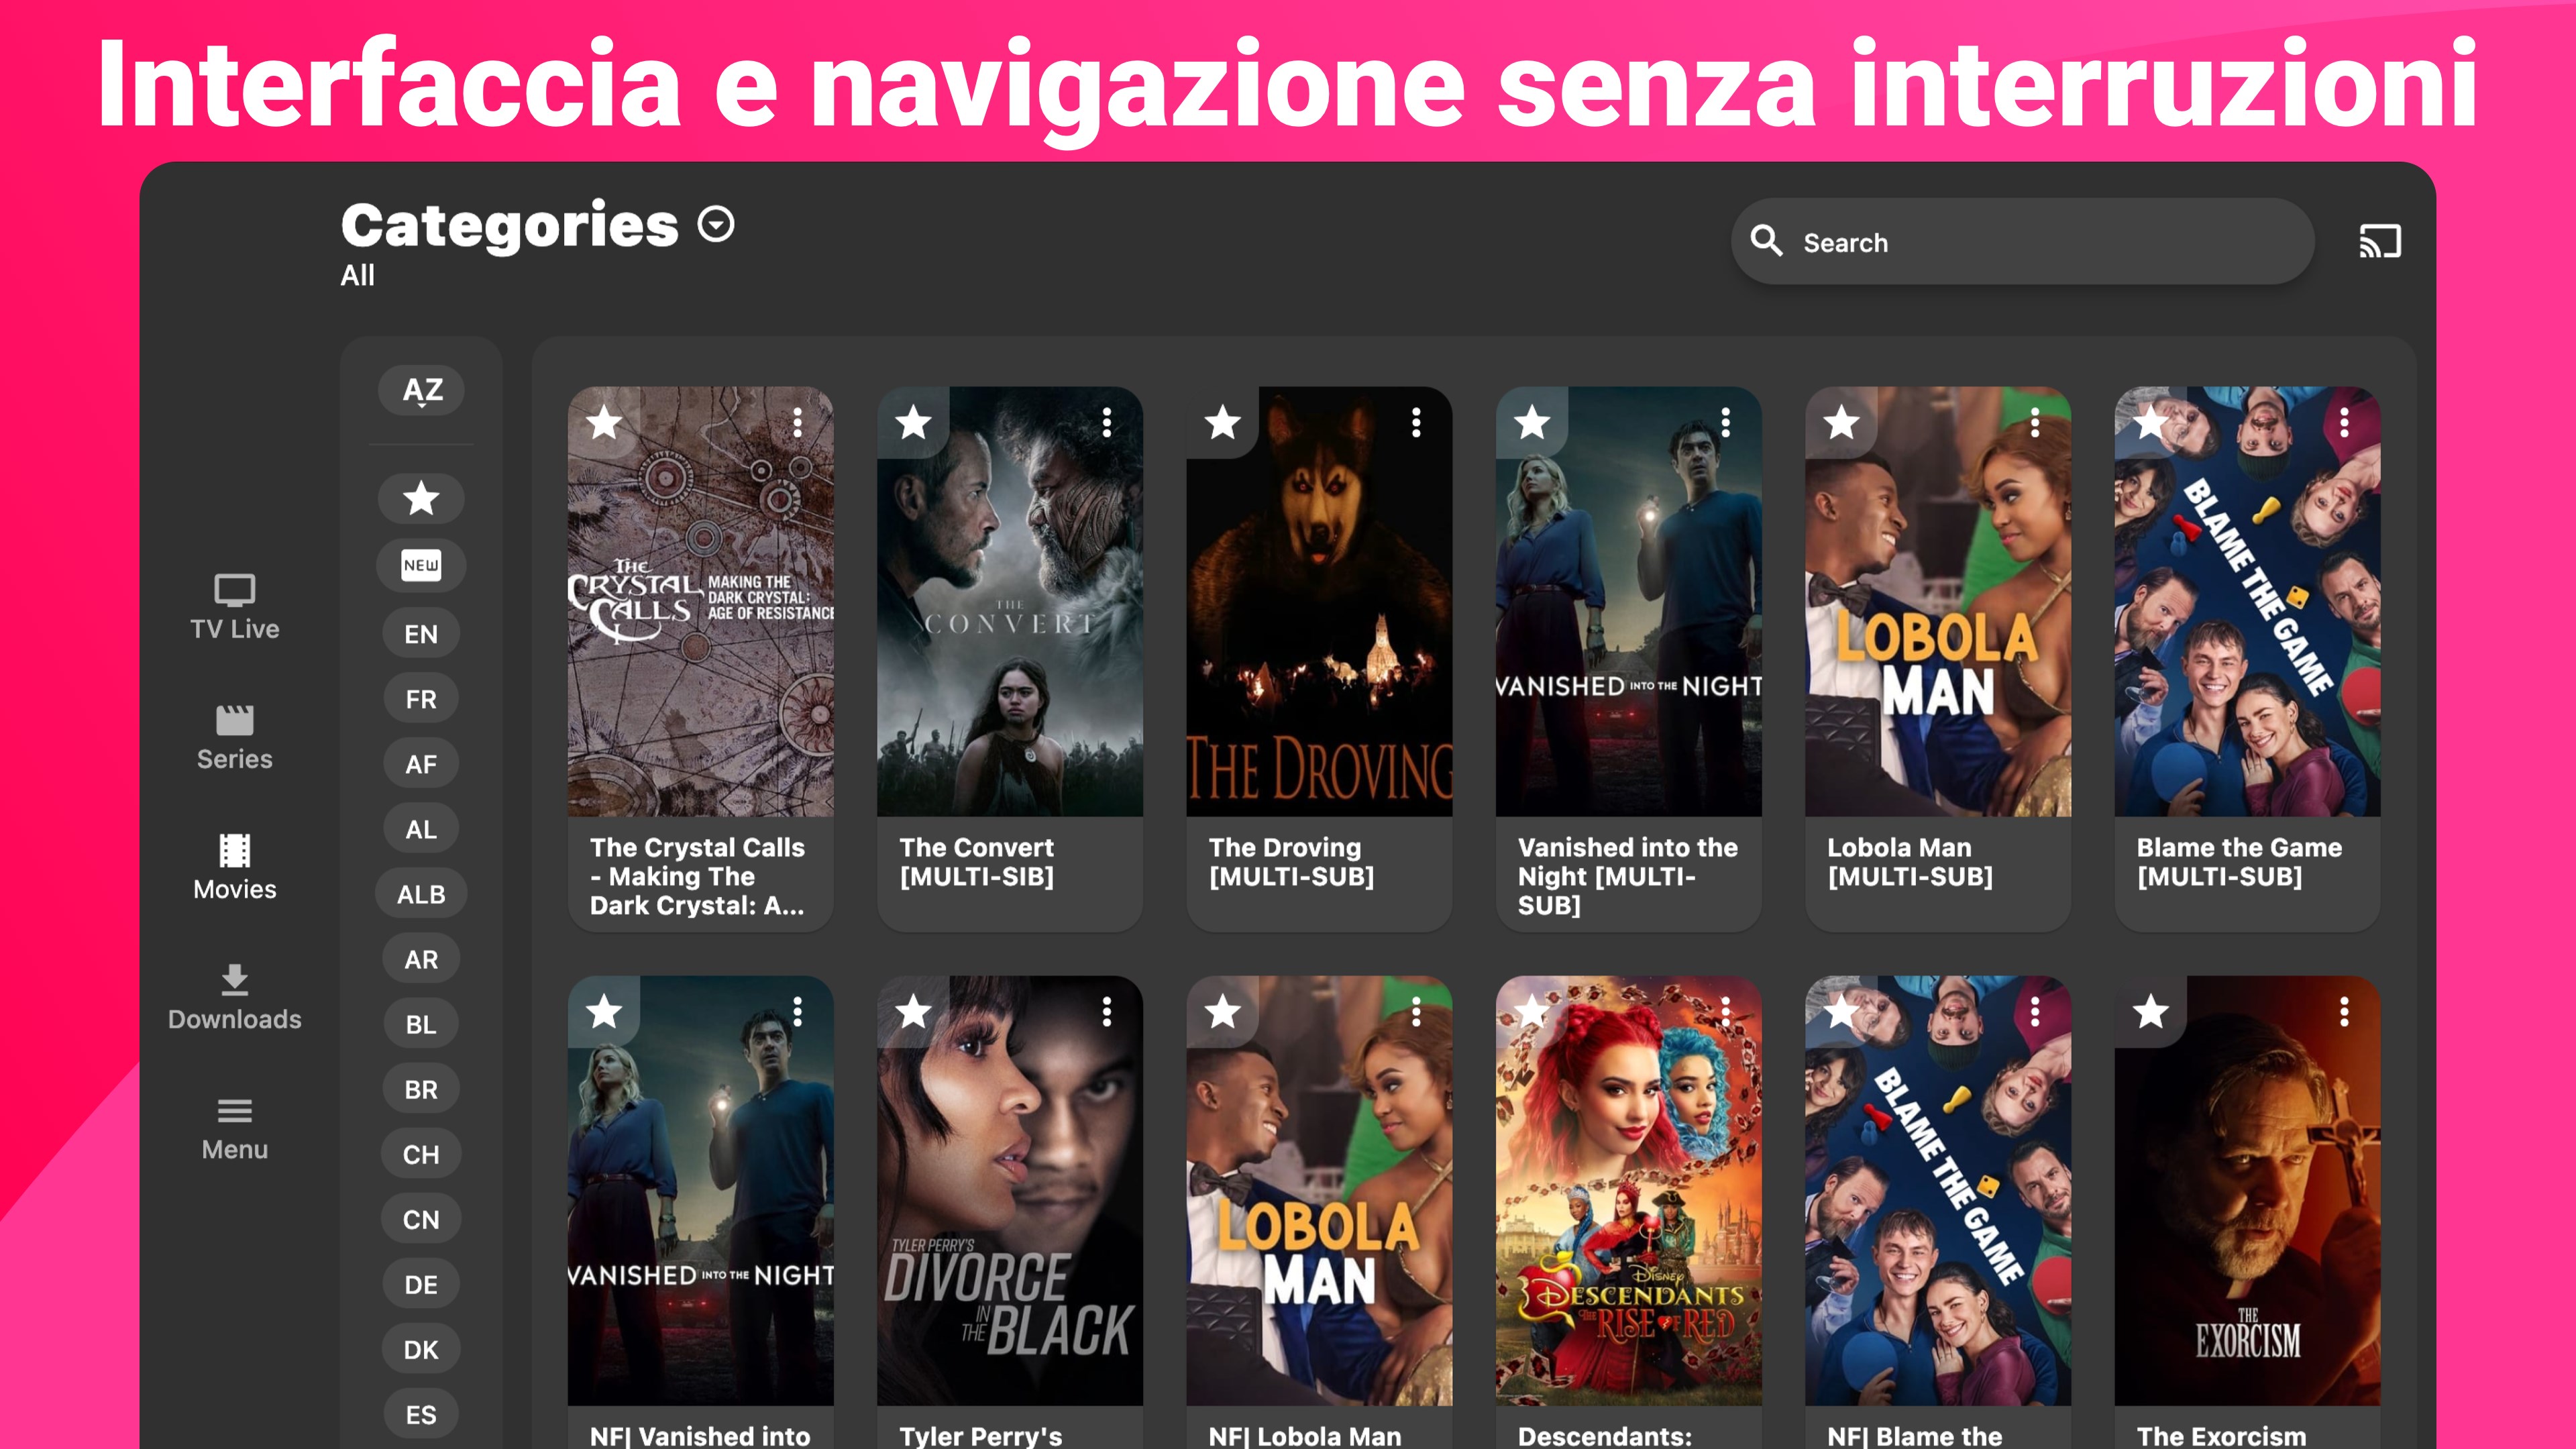Image resolution: width=2576 pixels, height=1449 pixels.
Task: Show favorites using sidebar star filter
Action: point(421,498)
